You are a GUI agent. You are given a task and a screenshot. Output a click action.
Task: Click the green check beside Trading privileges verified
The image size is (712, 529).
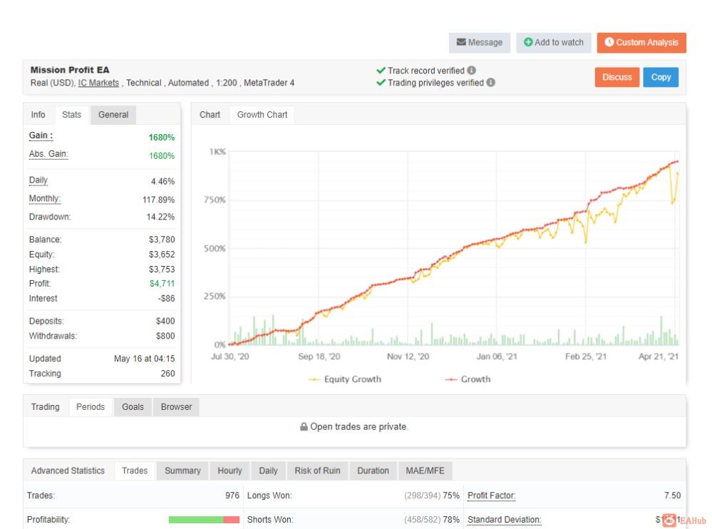381,83
